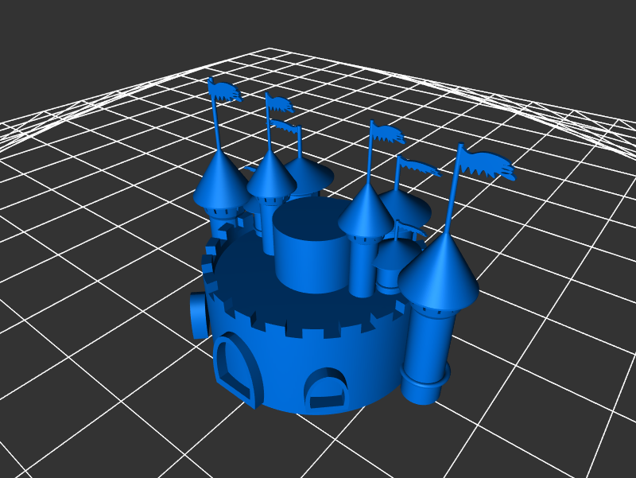The height and width of the screenshot is (478, 636).
Task: Click the round stub on the castle's left side
Action: coord(199,314)
